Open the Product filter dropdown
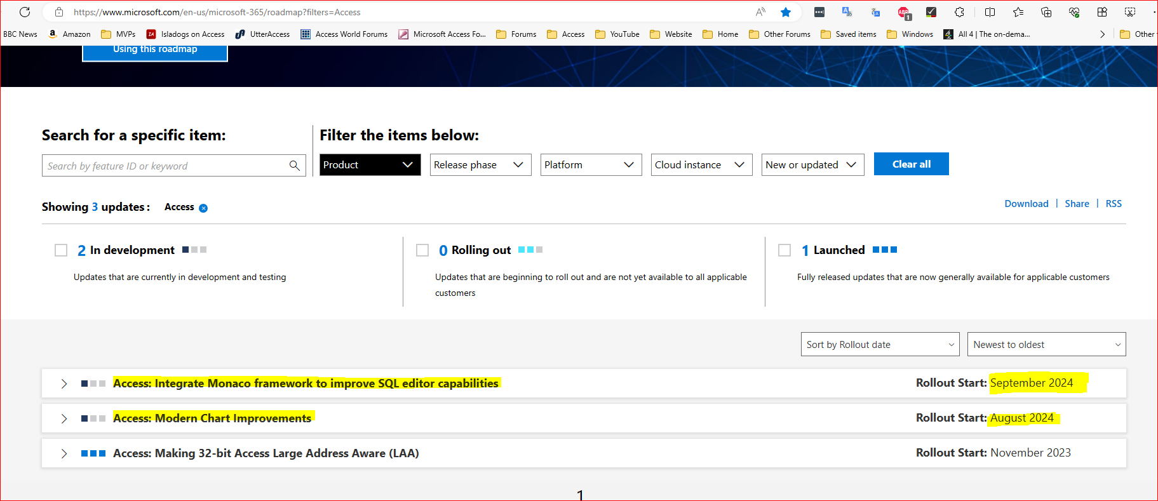The height and width of the screenshot is (501, 1158). [x=370, y=164]
